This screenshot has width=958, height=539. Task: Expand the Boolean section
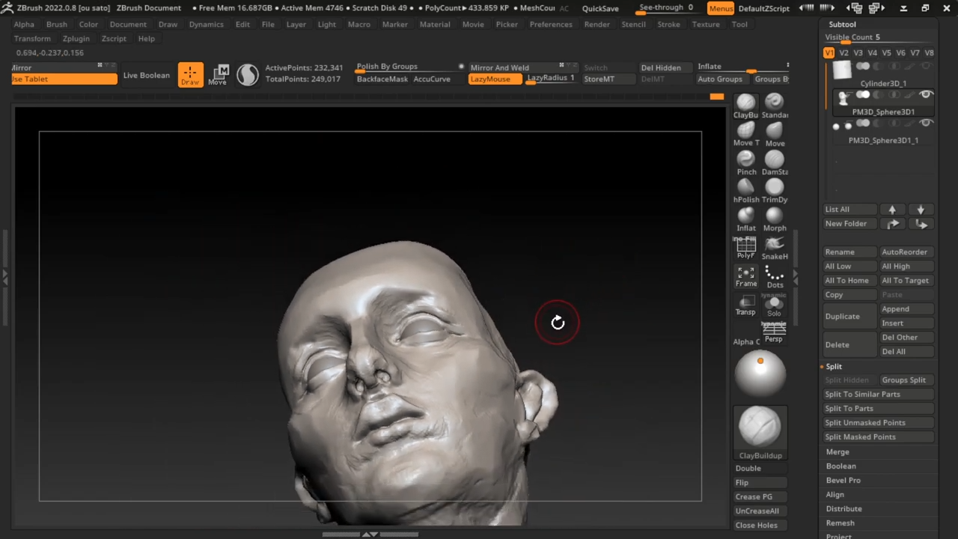click(840, 466)
